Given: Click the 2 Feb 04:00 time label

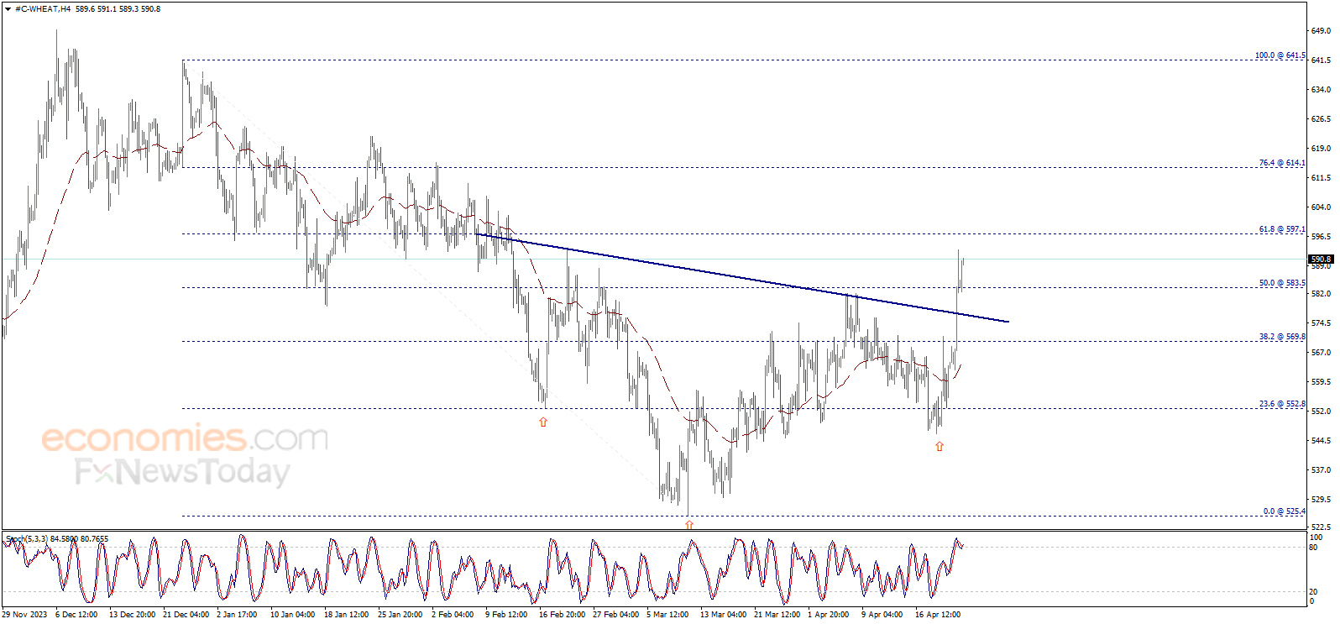Looking at the screenshot, I should [453, 615].
